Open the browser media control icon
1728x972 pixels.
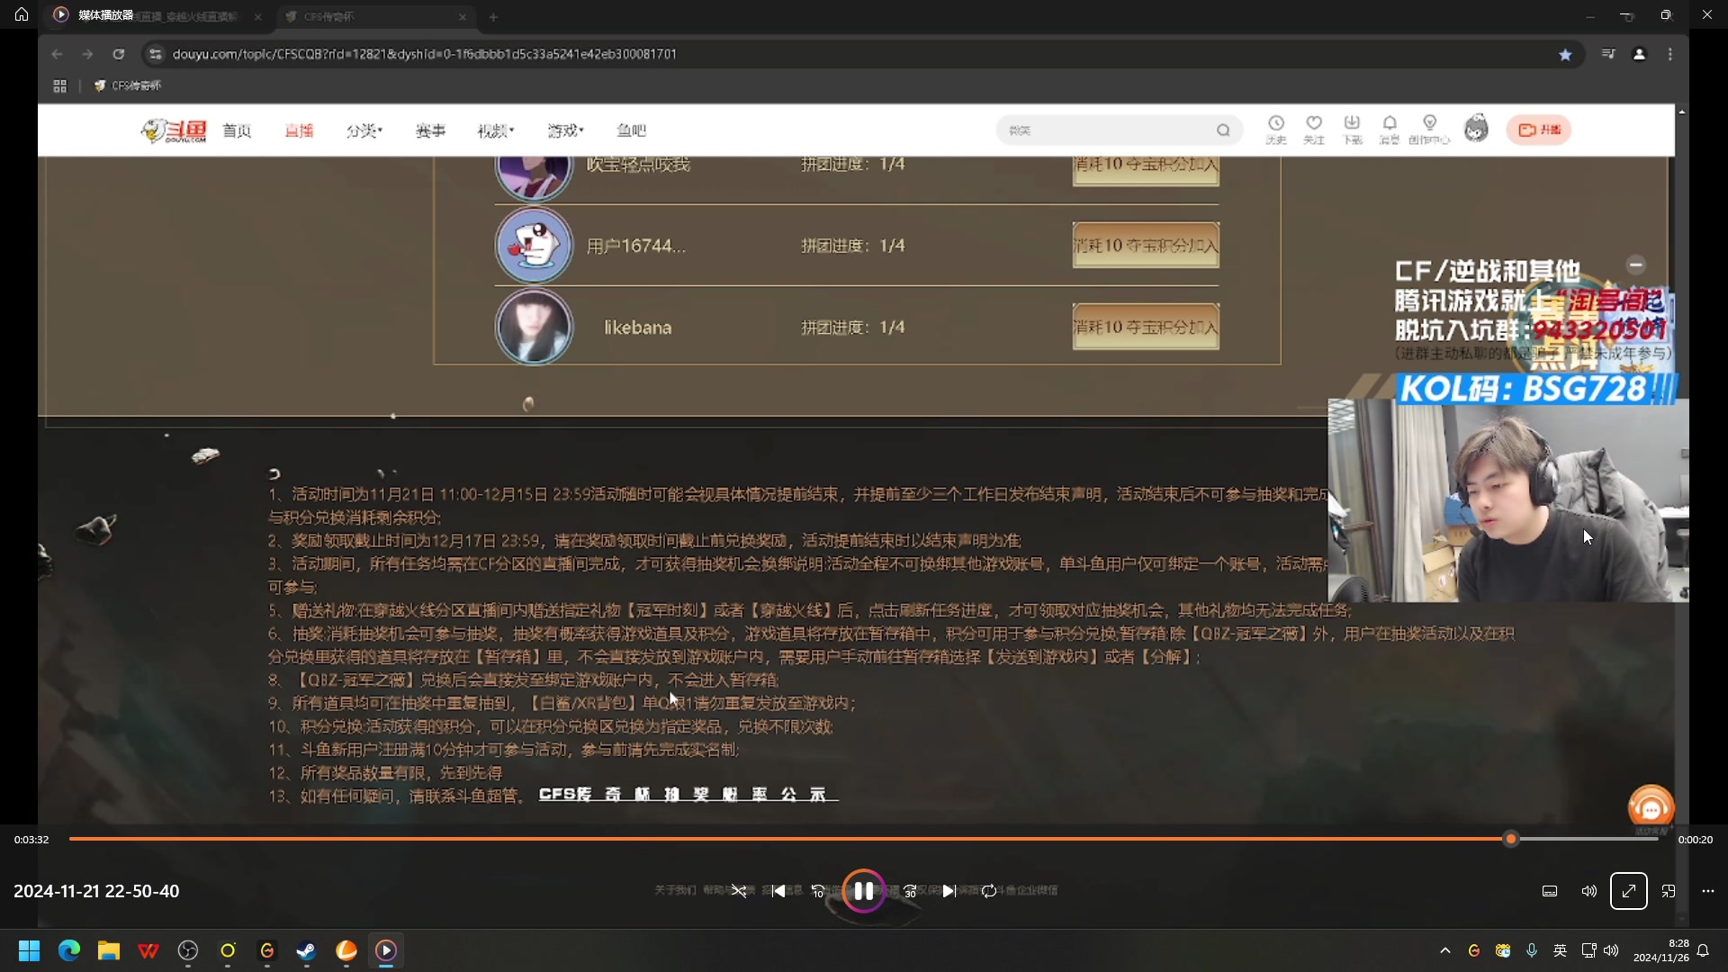pyautogui.click(x=1607, y=54)
